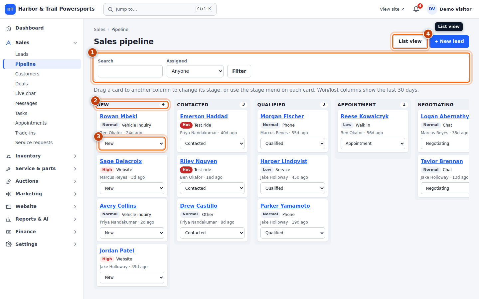Open the Assigned dropdown
The width and height of the screenshot is (479, 299).
[x=195, y=71]
